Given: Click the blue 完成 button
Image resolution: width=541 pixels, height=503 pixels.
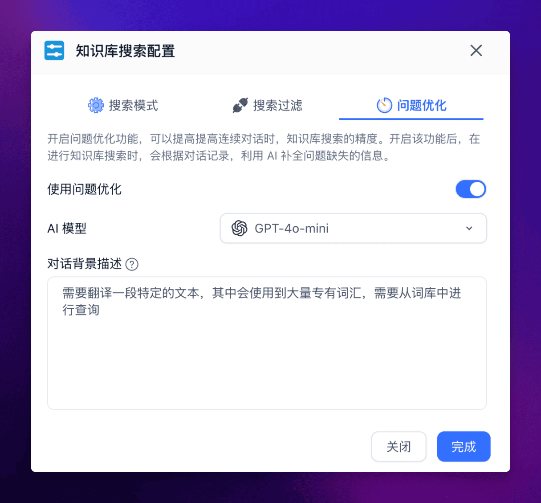Looking at the screenshot, I should 464,446.
